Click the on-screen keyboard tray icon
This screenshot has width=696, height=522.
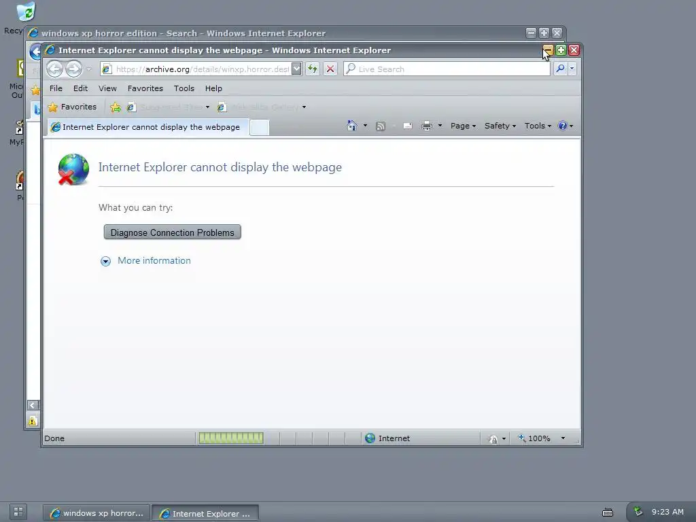608,512
